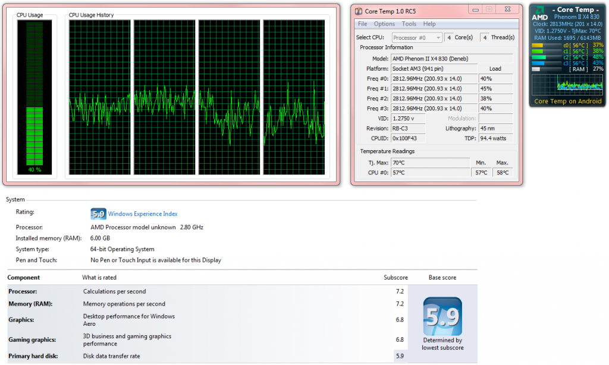Click the c2 load value 48% in gadget
609x365 pixels.
click(x=598, y=57)
